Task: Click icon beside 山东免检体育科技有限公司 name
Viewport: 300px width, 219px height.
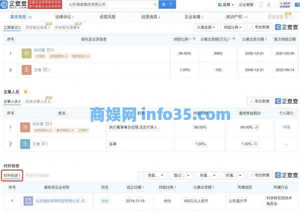Action: coord(83,201)
